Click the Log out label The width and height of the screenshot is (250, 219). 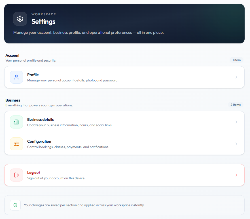[x=34, y=172]
